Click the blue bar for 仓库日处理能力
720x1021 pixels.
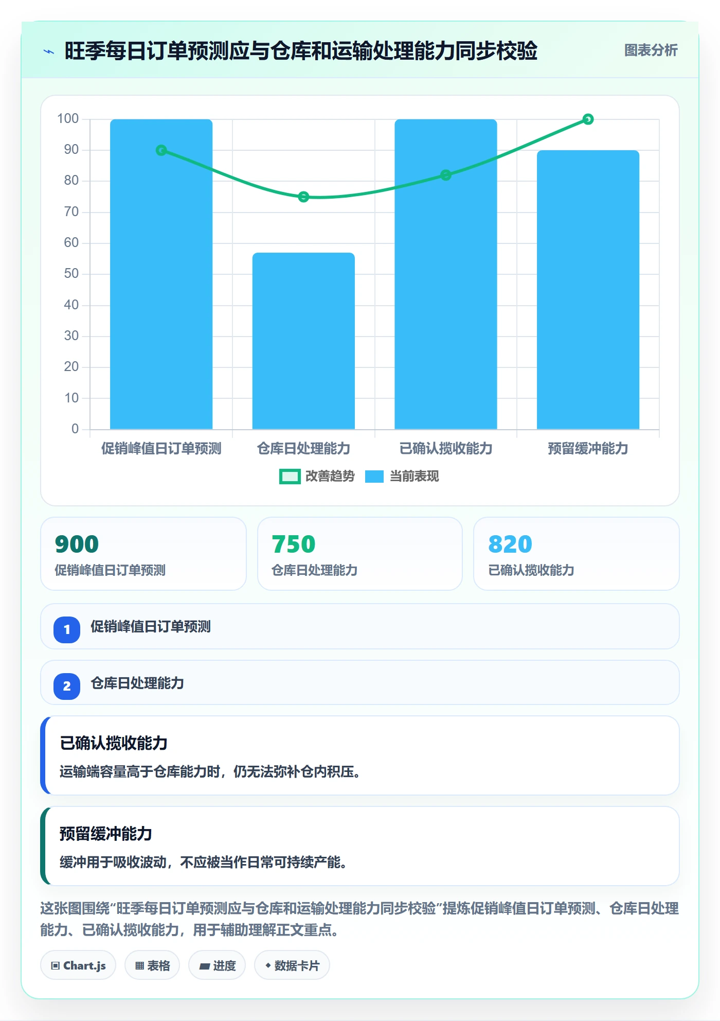pos(303,341)
